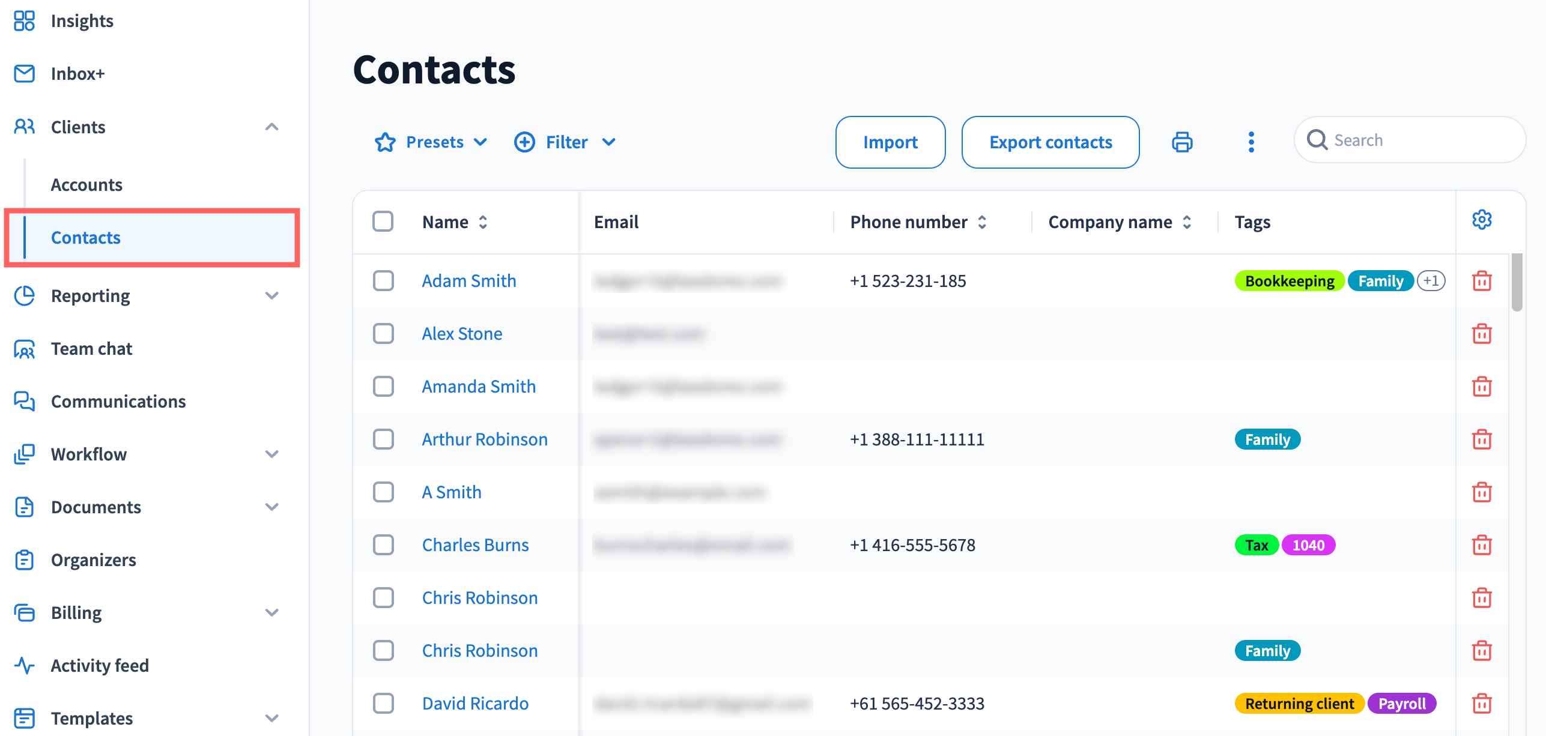Delete Adam Smith using trash icon

1482,281
